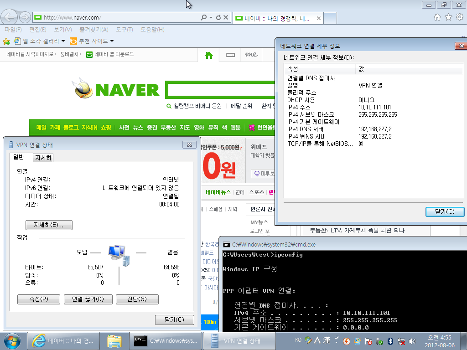Stop loading with the address bar X icon

(x=226, y=17)
